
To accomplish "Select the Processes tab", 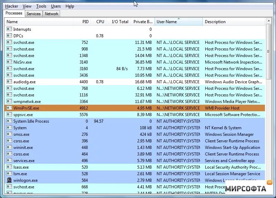I will point(14,13).
